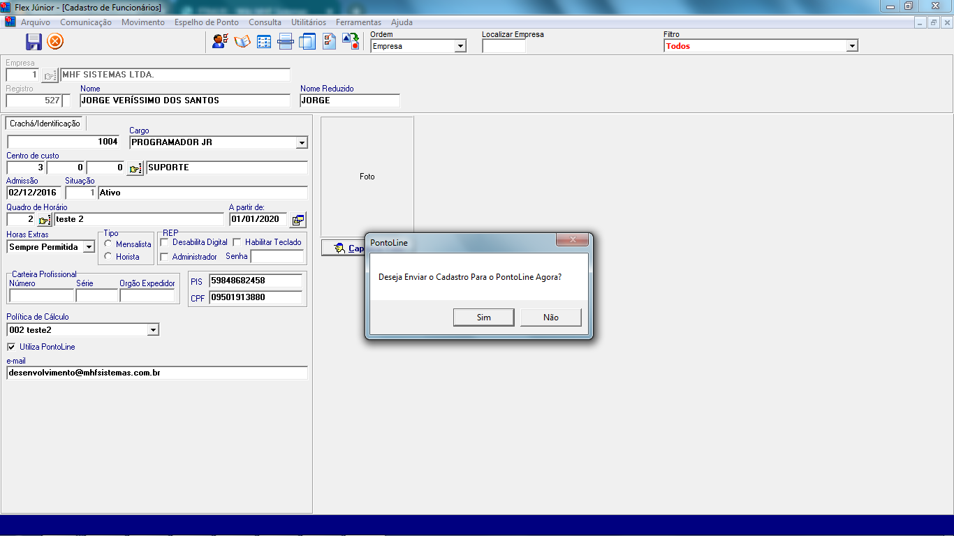Expand Política de Cálculo dropdown

click(154, 330)
